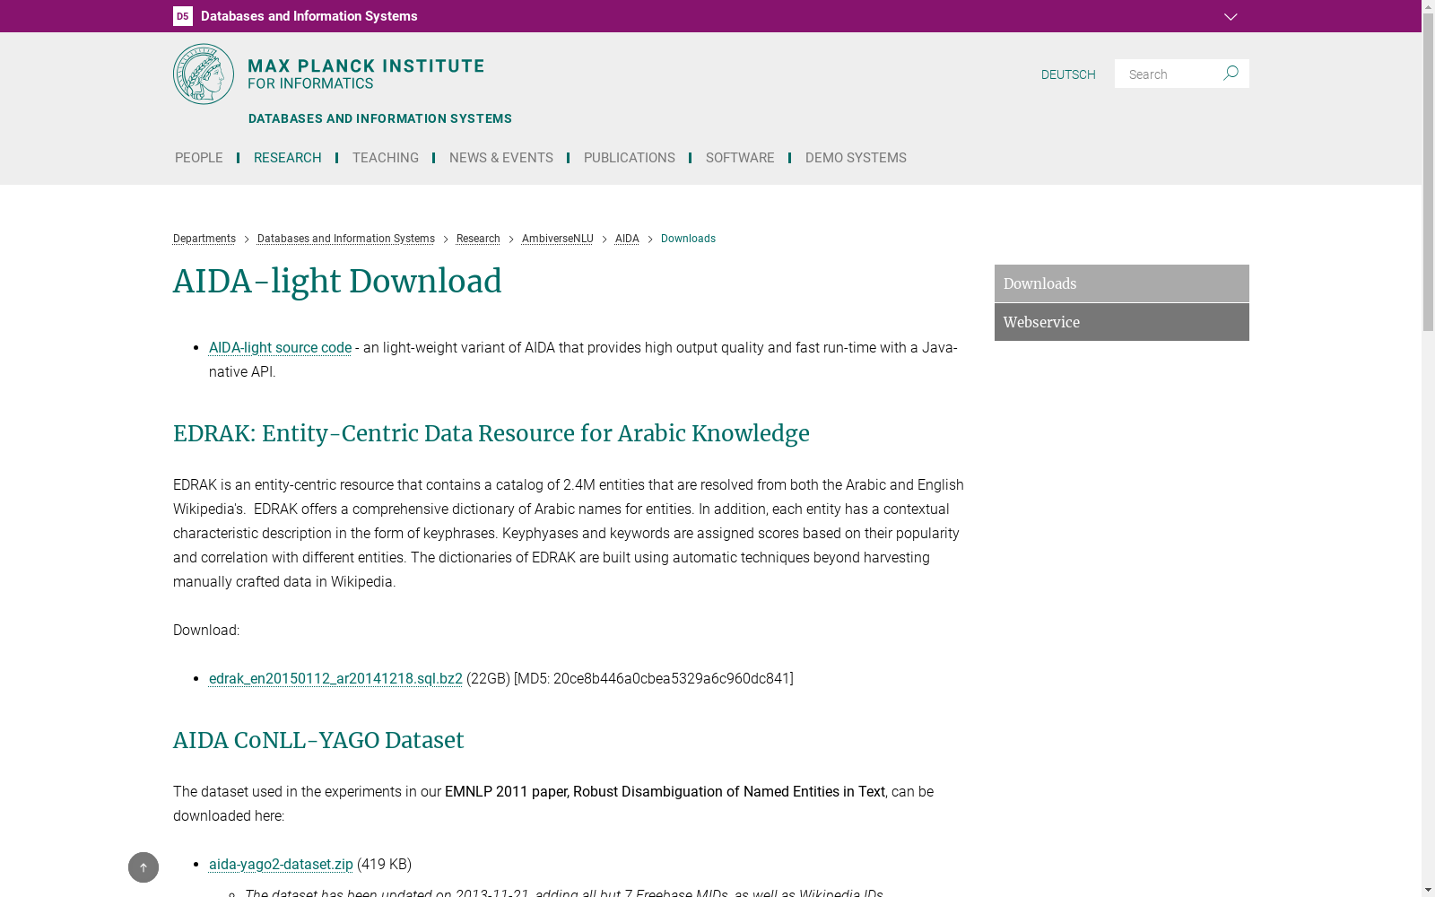
Task: Open the NEWS & EVENTS menu
Action: [501, 158]
